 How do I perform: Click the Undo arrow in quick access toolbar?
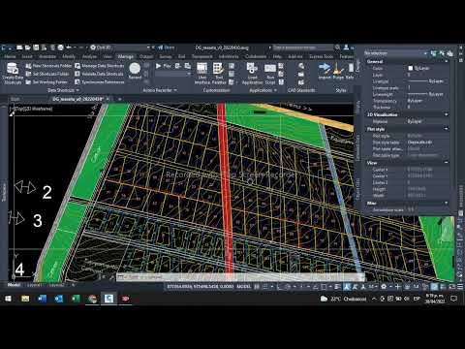pyautogui.click(x=69, y=48)
